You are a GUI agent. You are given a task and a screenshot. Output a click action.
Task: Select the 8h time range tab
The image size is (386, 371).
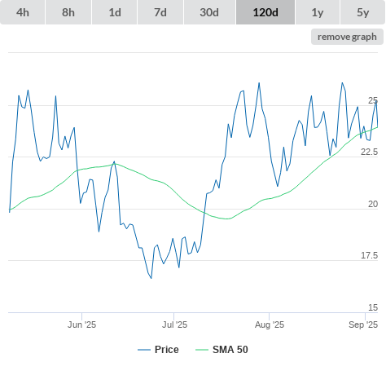(x=68, y=12)
